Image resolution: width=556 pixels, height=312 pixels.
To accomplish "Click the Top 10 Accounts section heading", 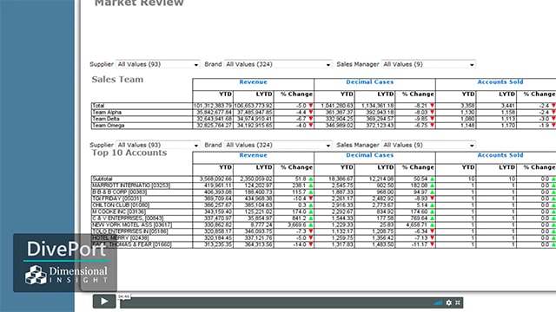I will pyautogui.click(x=129, y=153).
